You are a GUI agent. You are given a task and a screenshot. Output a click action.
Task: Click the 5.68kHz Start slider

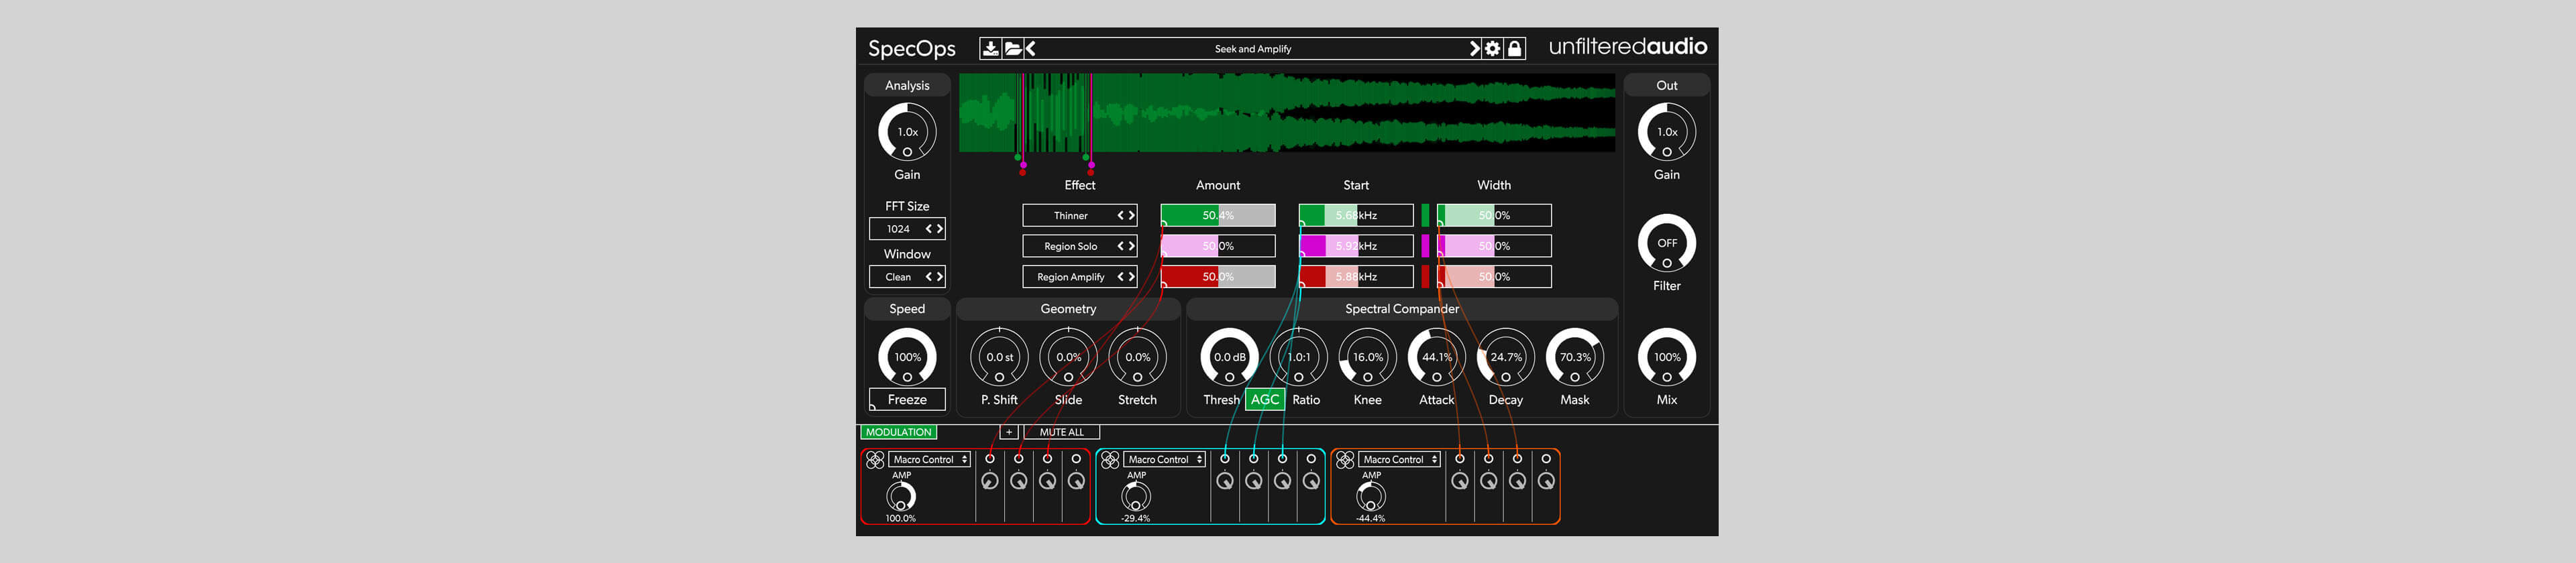pos(1355,216)
